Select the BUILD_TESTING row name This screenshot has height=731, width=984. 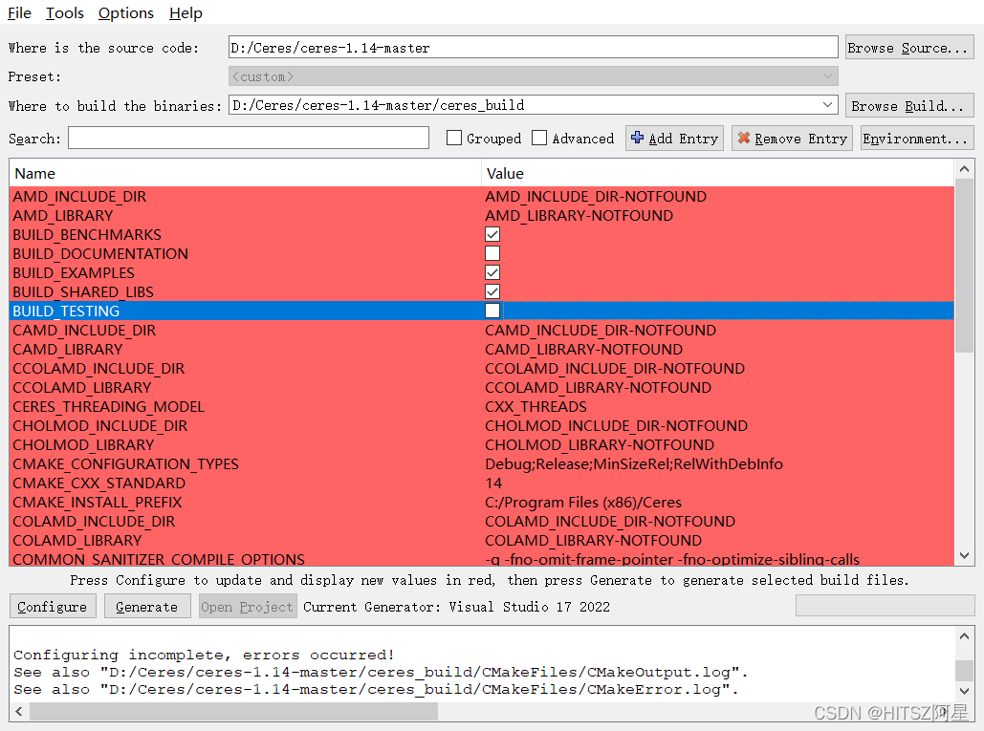(66, 311)
